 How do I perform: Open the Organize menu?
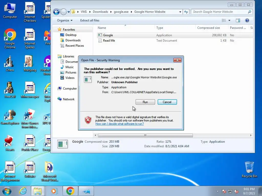[65, 20]
